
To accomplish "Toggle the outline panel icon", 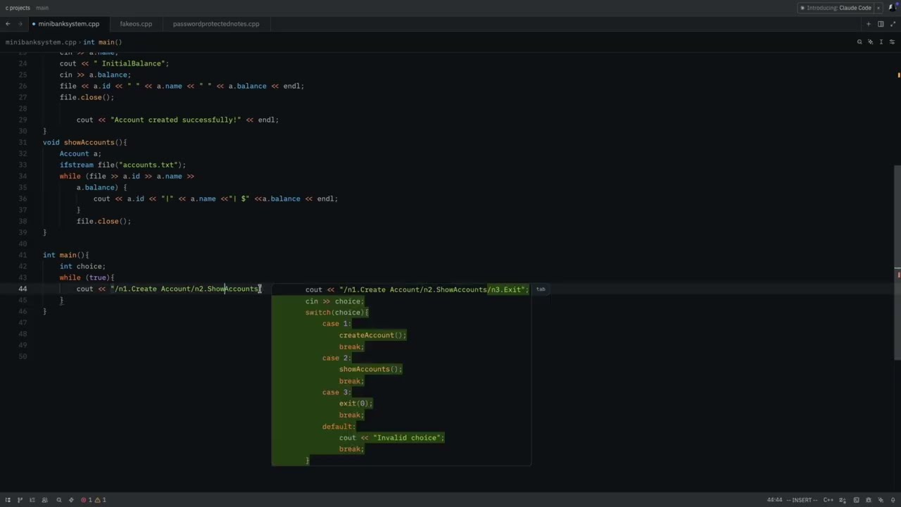I will coord(32,500).
